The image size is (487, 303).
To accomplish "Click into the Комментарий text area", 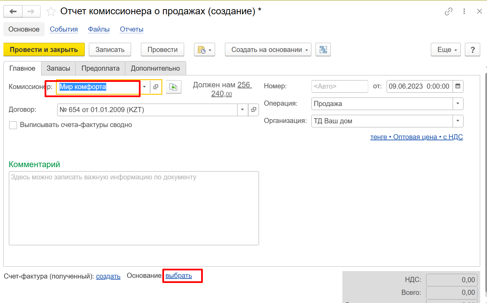I will (x=134, y=208).
